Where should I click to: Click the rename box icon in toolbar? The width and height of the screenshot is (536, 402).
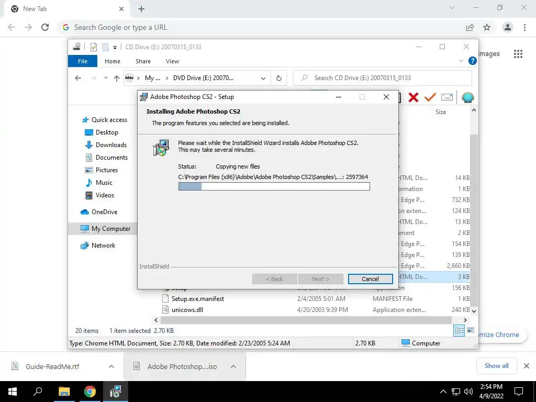(x=447, y=97)
